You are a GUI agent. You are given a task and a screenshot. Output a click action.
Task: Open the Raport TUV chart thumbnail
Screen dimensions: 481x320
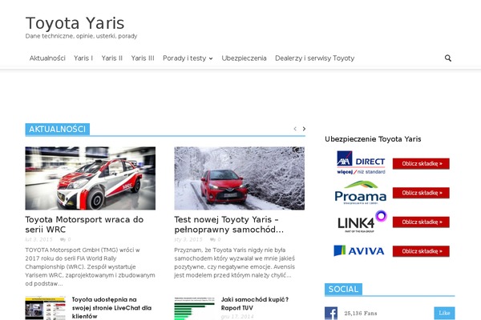pos(195,308)
